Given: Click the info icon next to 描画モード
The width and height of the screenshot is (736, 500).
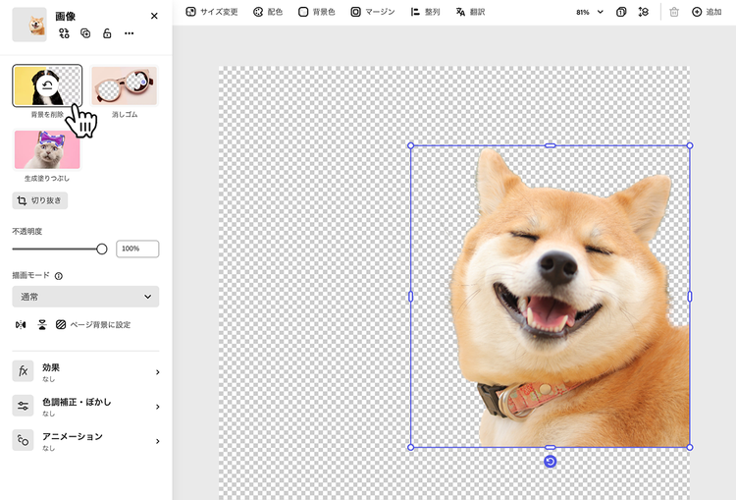Looking at the screenshot, I should point(59,276).
